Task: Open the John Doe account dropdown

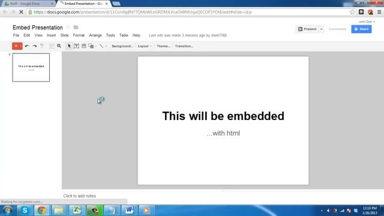Action: coord(367,22)
